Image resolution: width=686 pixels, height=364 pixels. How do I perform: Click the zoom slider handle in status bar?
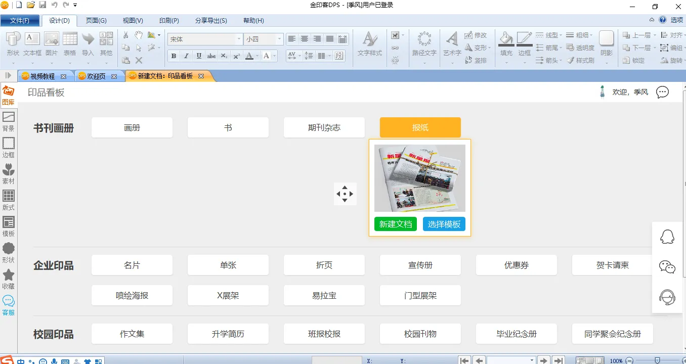click(657, 360)
